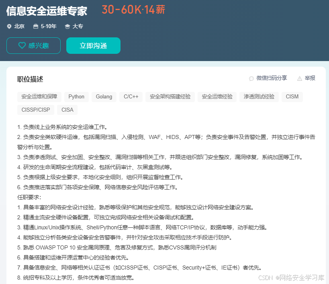The image size is (329, 284).
Task: Click line 1. 负责线上业务系统的安全运维工作
Action: (x=63, y=127)
